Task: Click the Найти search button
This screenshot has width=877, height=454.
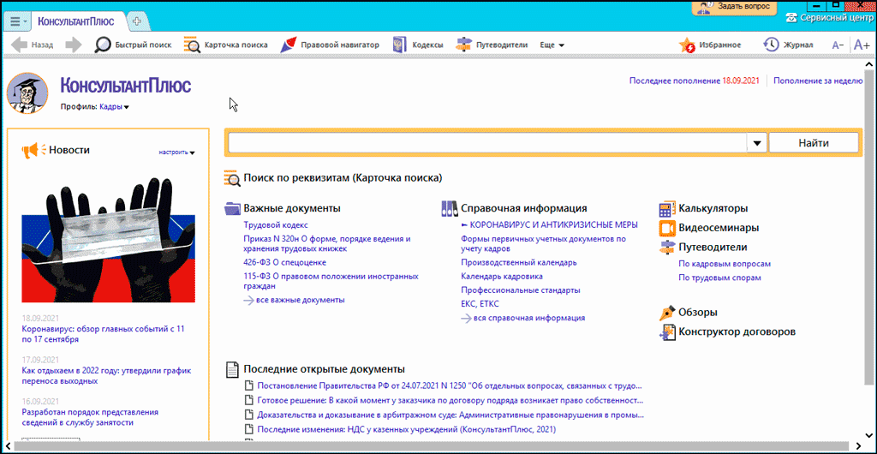Action: tap(814, 143)
